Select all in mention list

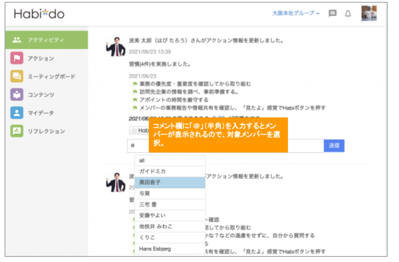coord(170,160)
